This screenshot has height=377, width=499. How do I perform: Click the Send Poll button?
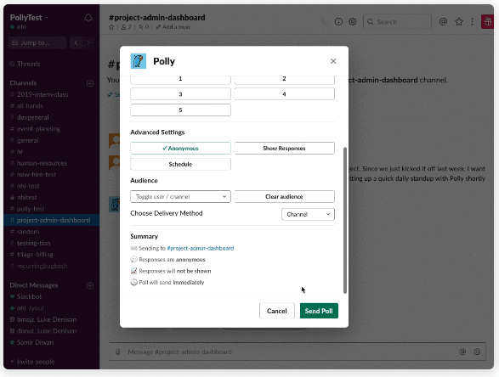(319, 311)
